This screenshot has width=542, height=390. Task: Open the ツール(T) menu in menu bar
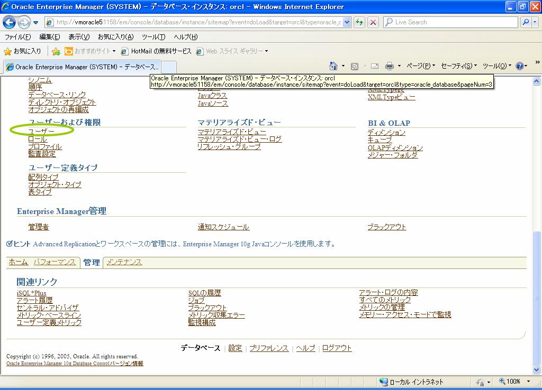point(153,37)
